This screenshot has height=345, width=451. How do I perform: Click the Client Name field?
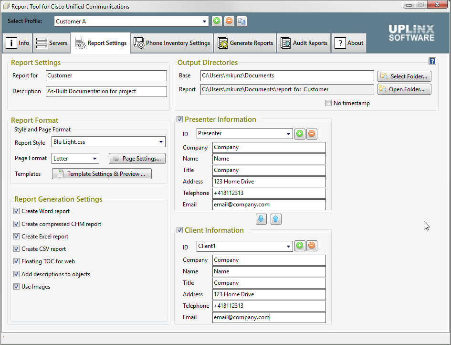pyautogui.click(x=269, y=271)
